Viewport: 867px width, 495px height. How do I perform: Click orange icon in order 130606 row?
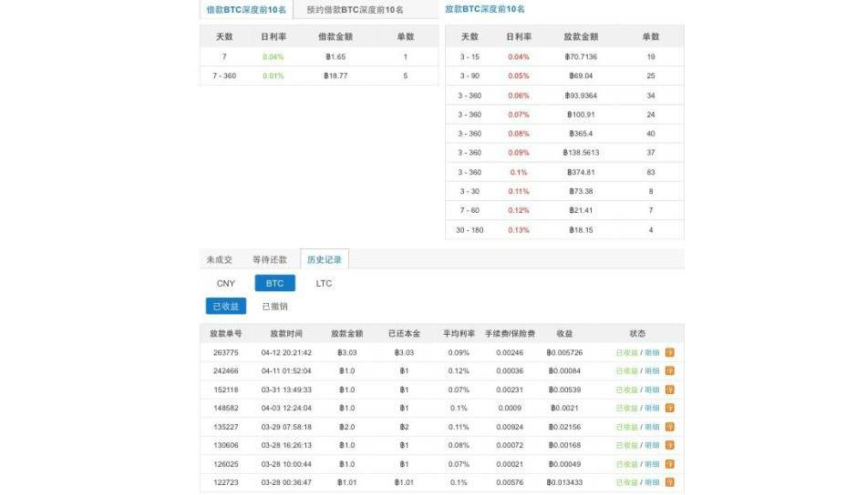click(669, 445)
